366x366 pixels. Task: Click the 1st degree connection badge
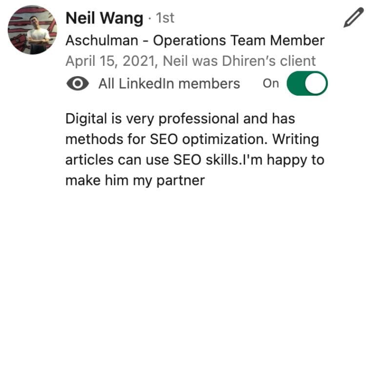tap(165, 18)
